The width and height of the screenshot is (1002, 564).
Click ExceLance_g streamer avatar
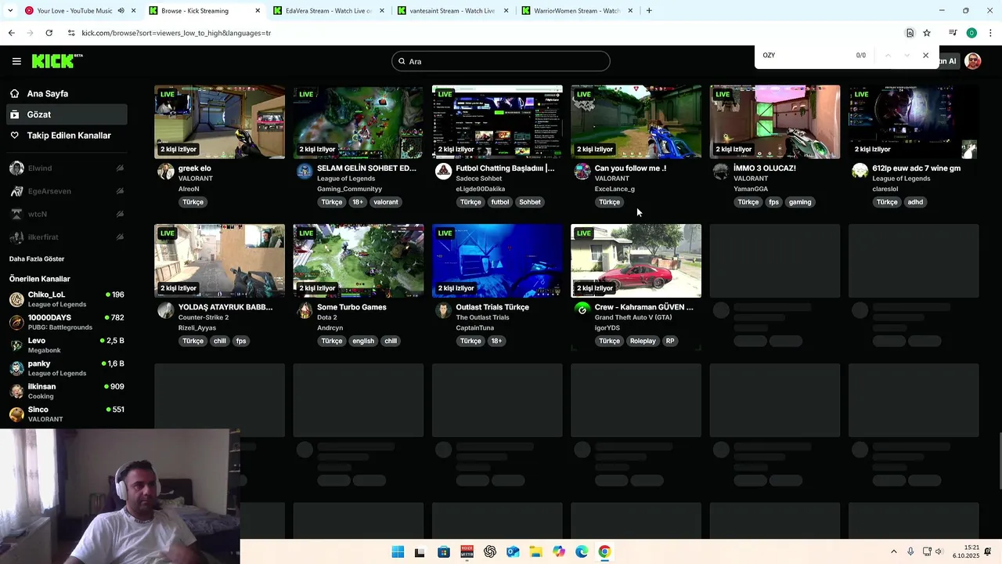[582, 172]
